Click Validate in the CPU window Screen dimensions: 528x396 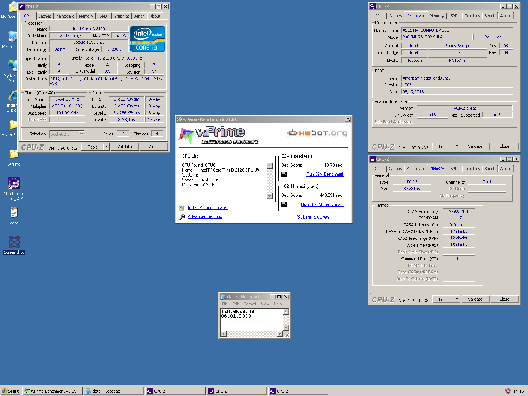124,147
